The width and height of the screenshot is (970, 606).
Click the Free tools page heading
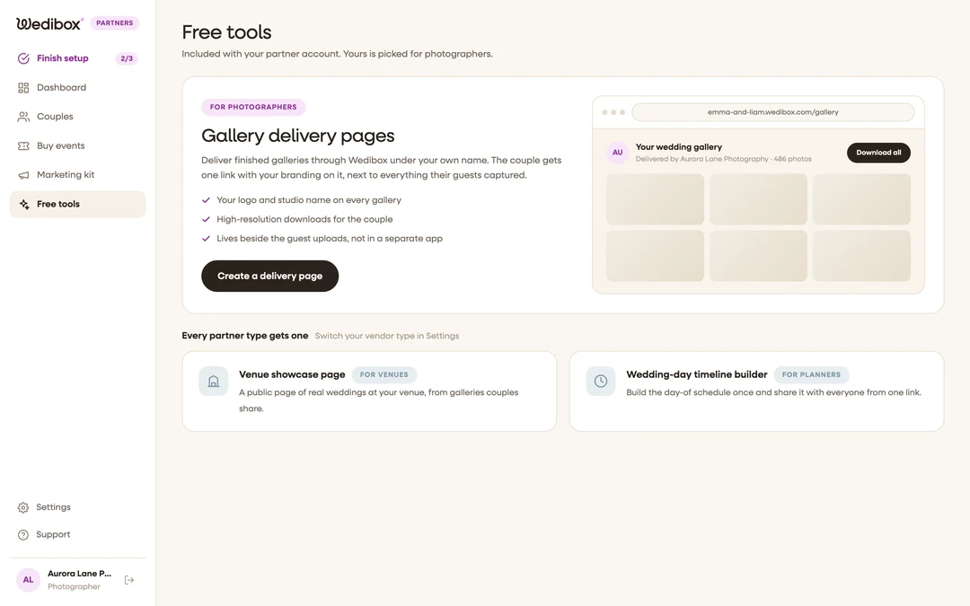click(x=226, y=32)
